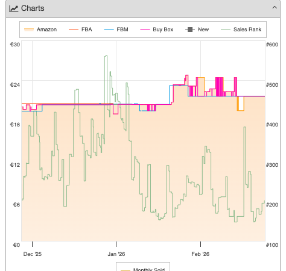The height and width of the screenshot is (271, 286).
Task: Click the tallest sales rank spike in late December
Action: pyautogui.click(x=106, y=56)
